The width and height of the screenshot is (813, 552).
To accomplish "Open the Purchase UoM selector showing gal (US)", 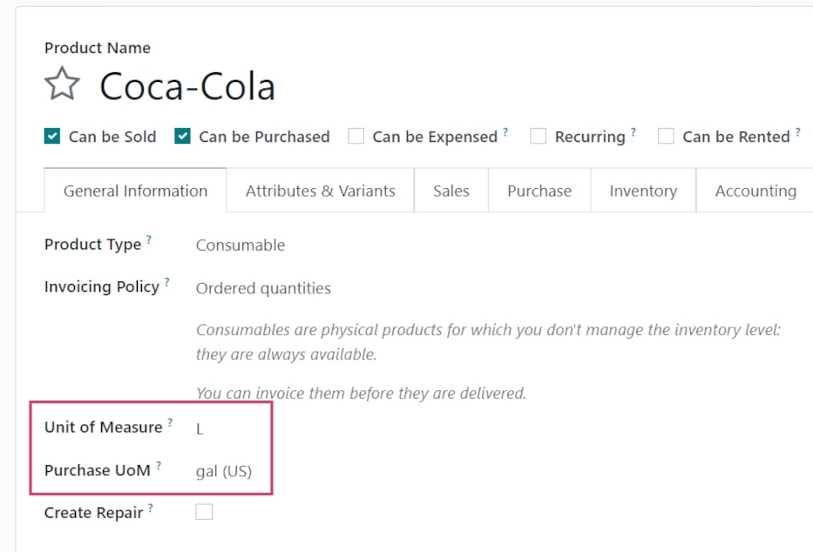I will (224, 470).
